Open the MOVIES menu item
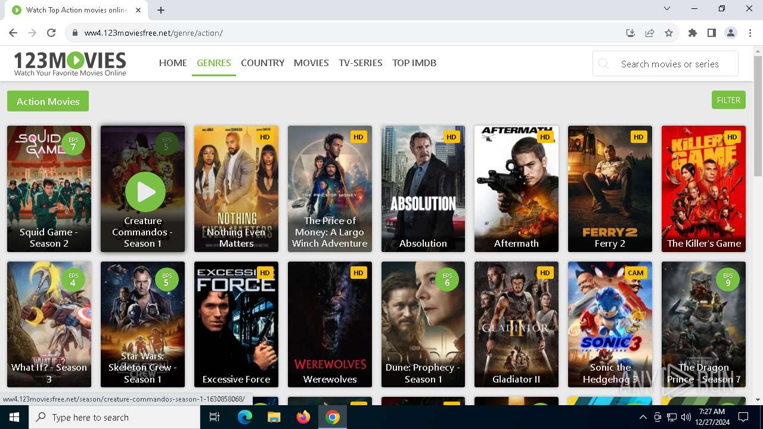 click(311, 63)
